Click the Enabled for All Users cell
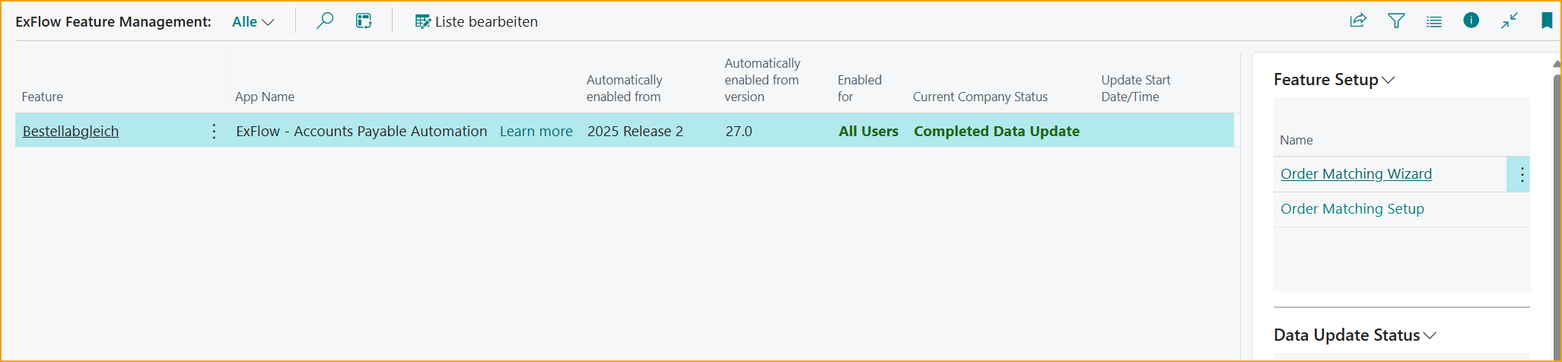 pyautogui.click(x=868, y=132)
